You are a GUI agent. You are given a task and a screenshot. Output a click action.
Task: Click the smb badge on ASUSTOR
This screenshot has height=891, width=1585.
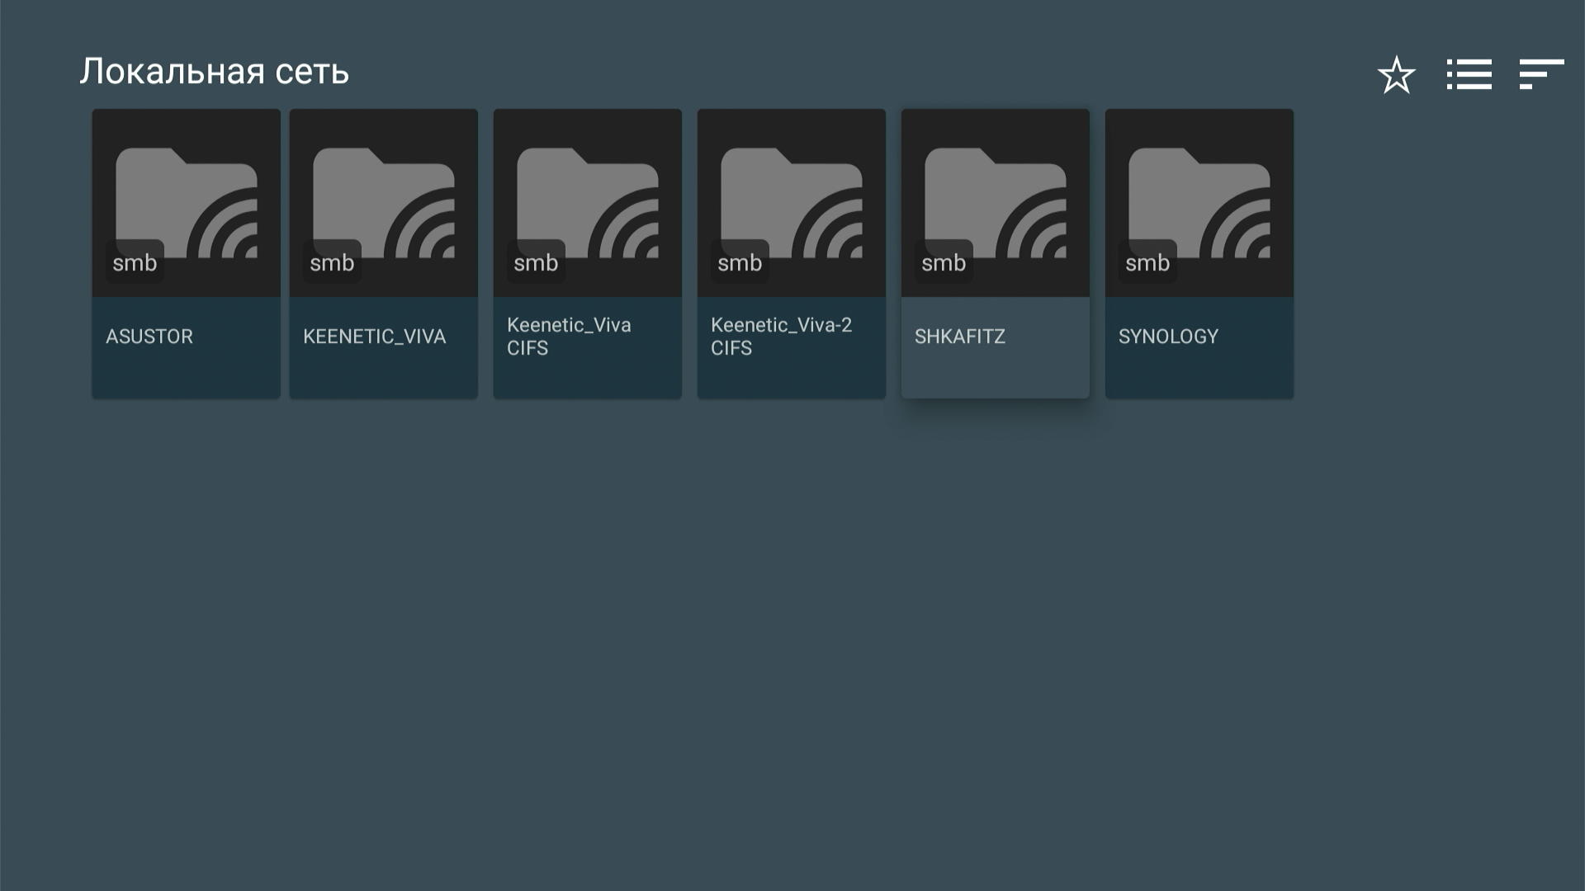tap(135, 262)
